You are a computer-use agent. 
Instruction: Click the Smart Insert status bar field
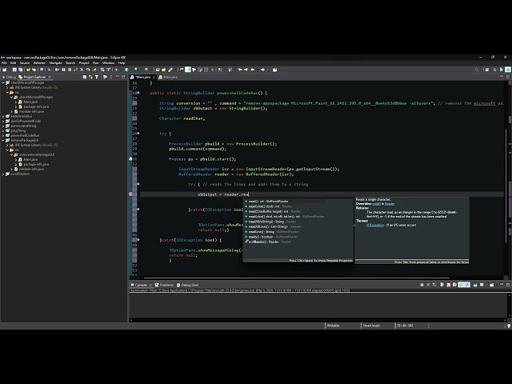tap(371, 326)
